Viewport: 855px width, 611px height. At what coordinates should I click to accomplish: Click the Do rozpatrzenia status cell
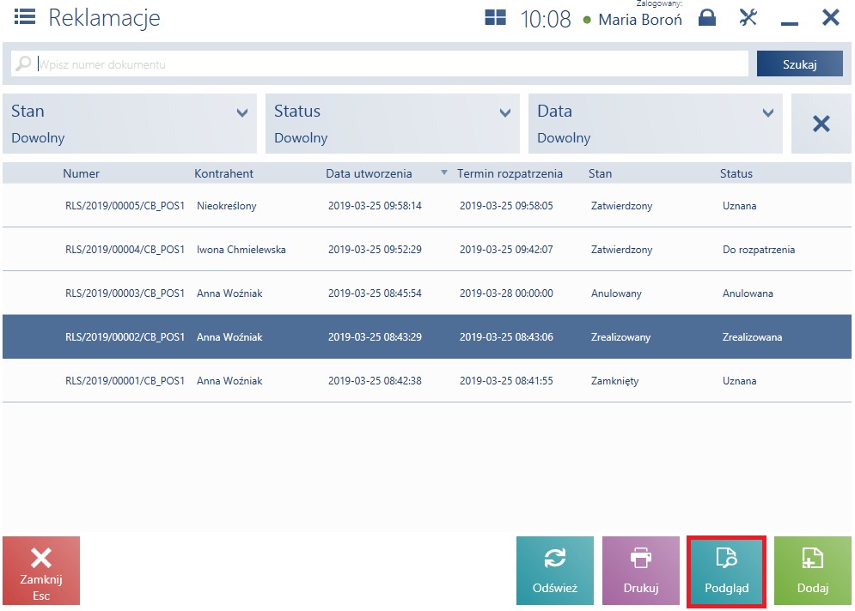[759, 250]
